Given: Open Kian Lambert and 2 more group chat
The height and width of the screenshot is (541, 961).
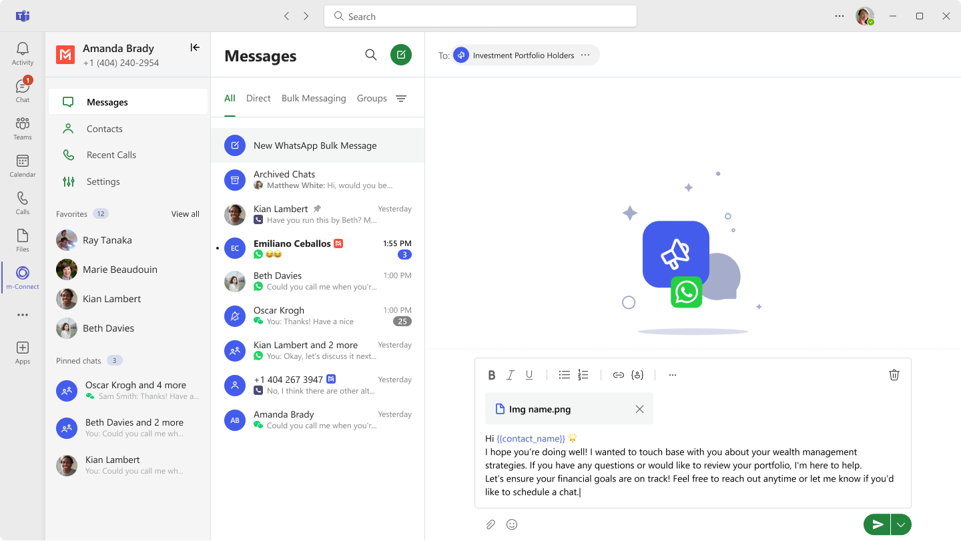Looking at the screenshot, I should pyautogui.click(x=318, y=350).
